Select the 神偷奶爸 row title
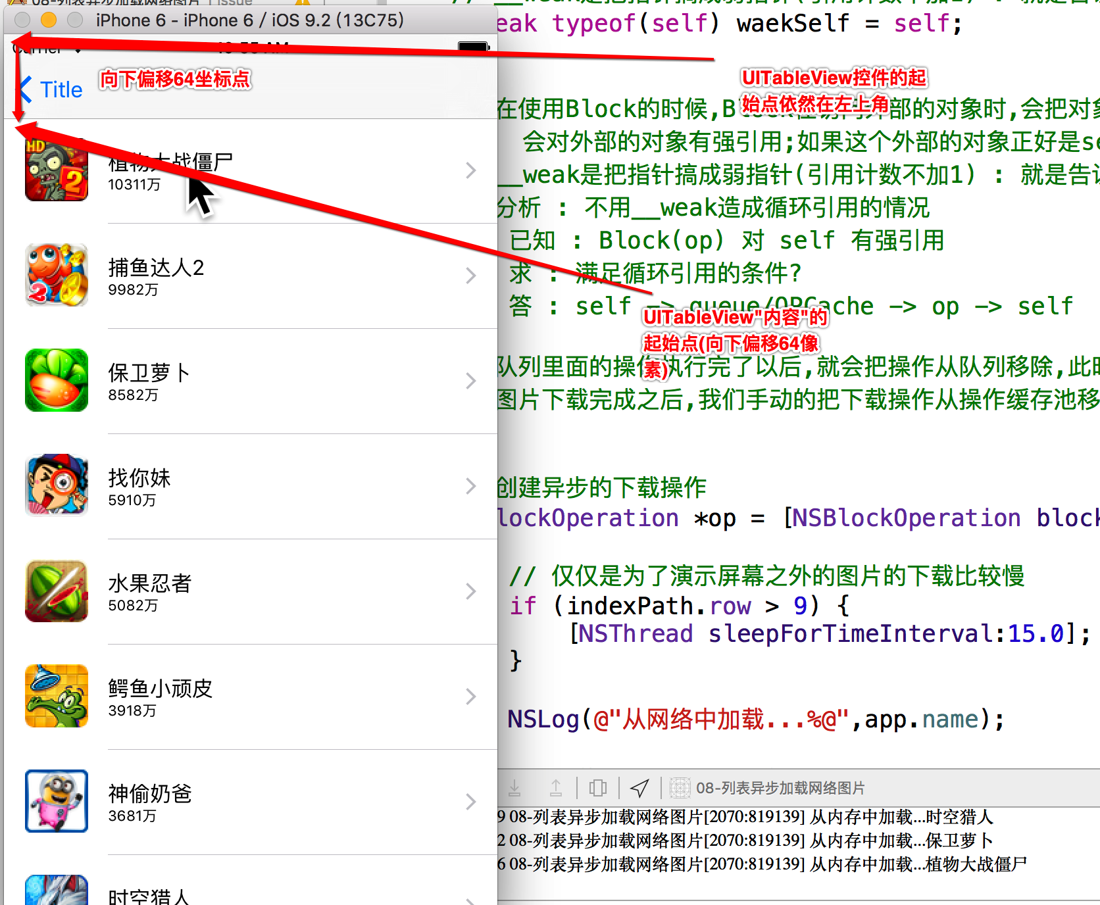The height and width of the screenshot is (905, 1100). 150,794
